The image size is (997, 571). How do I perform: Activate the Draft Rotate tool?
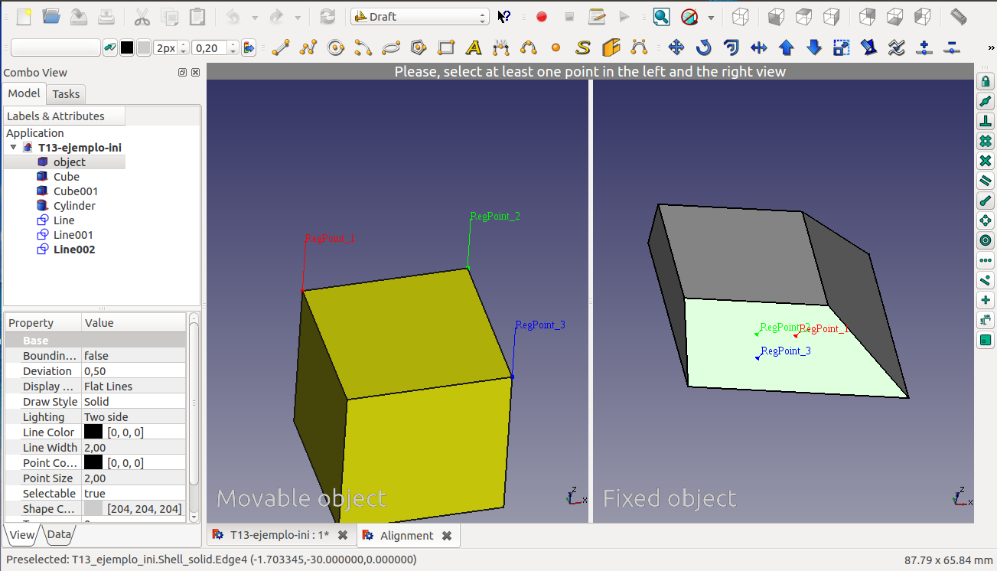704,48
